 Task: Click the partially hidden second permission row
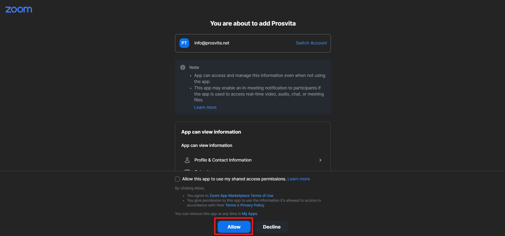(253, 170)
